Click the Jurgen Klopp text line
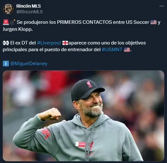Screen dimensions: 167x163 click(x=18, y=29)
